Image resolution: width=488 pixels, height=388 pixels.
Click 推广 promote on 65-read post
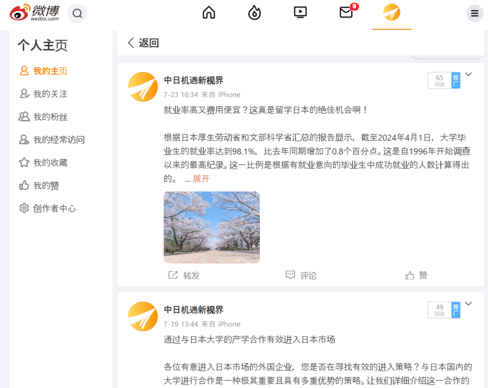pyautogui.click(x=456, y=80)
